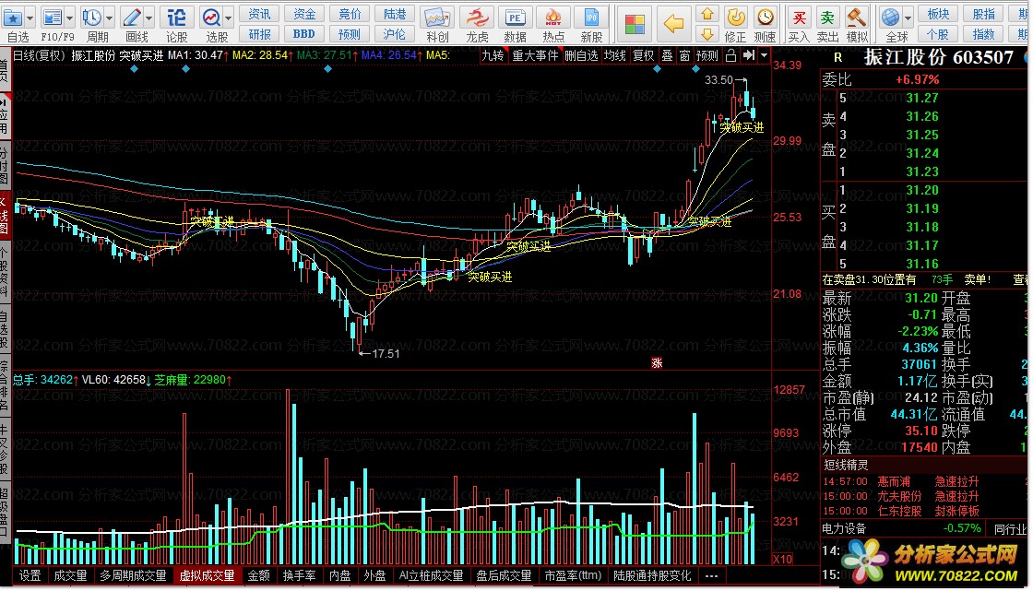Click the 资讯 news button
Screen dimensions: 1033x591
click(259, 14)
